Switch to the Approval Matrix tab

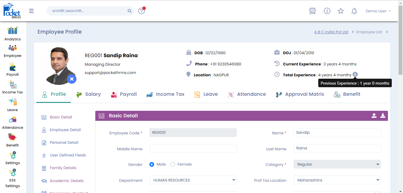(x=300, y=94)
